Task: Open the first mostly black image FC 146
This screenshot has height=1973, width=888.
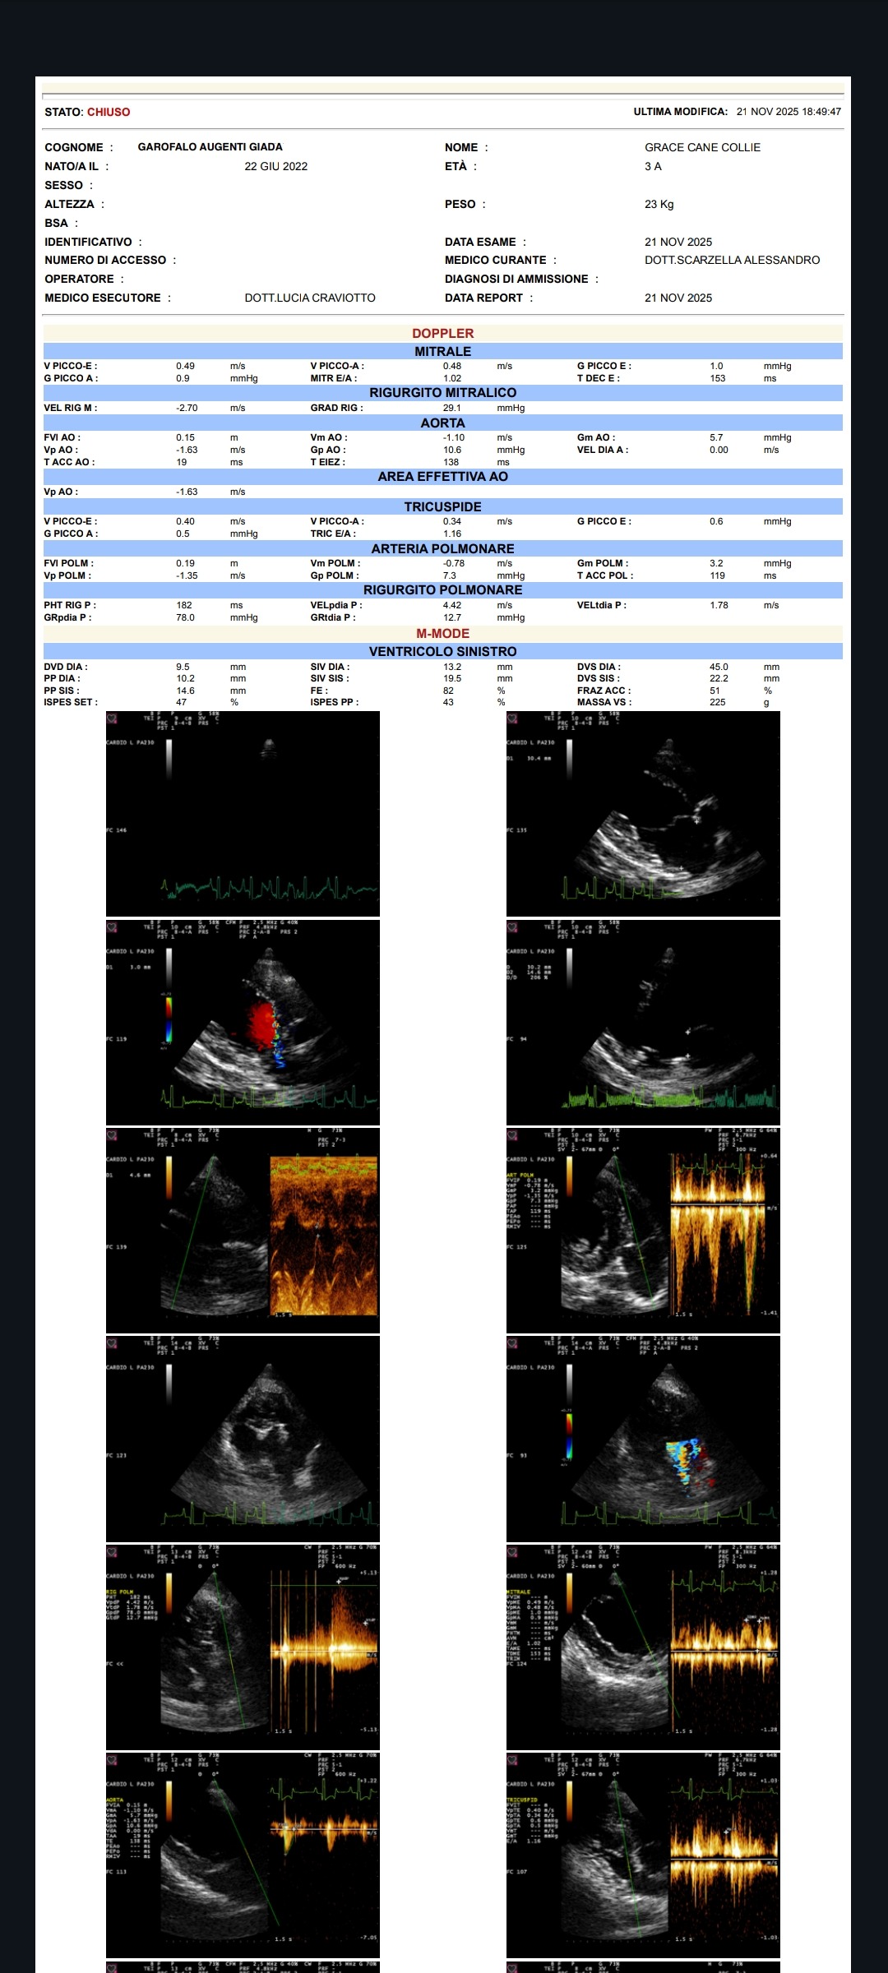Action: [243, 814]
